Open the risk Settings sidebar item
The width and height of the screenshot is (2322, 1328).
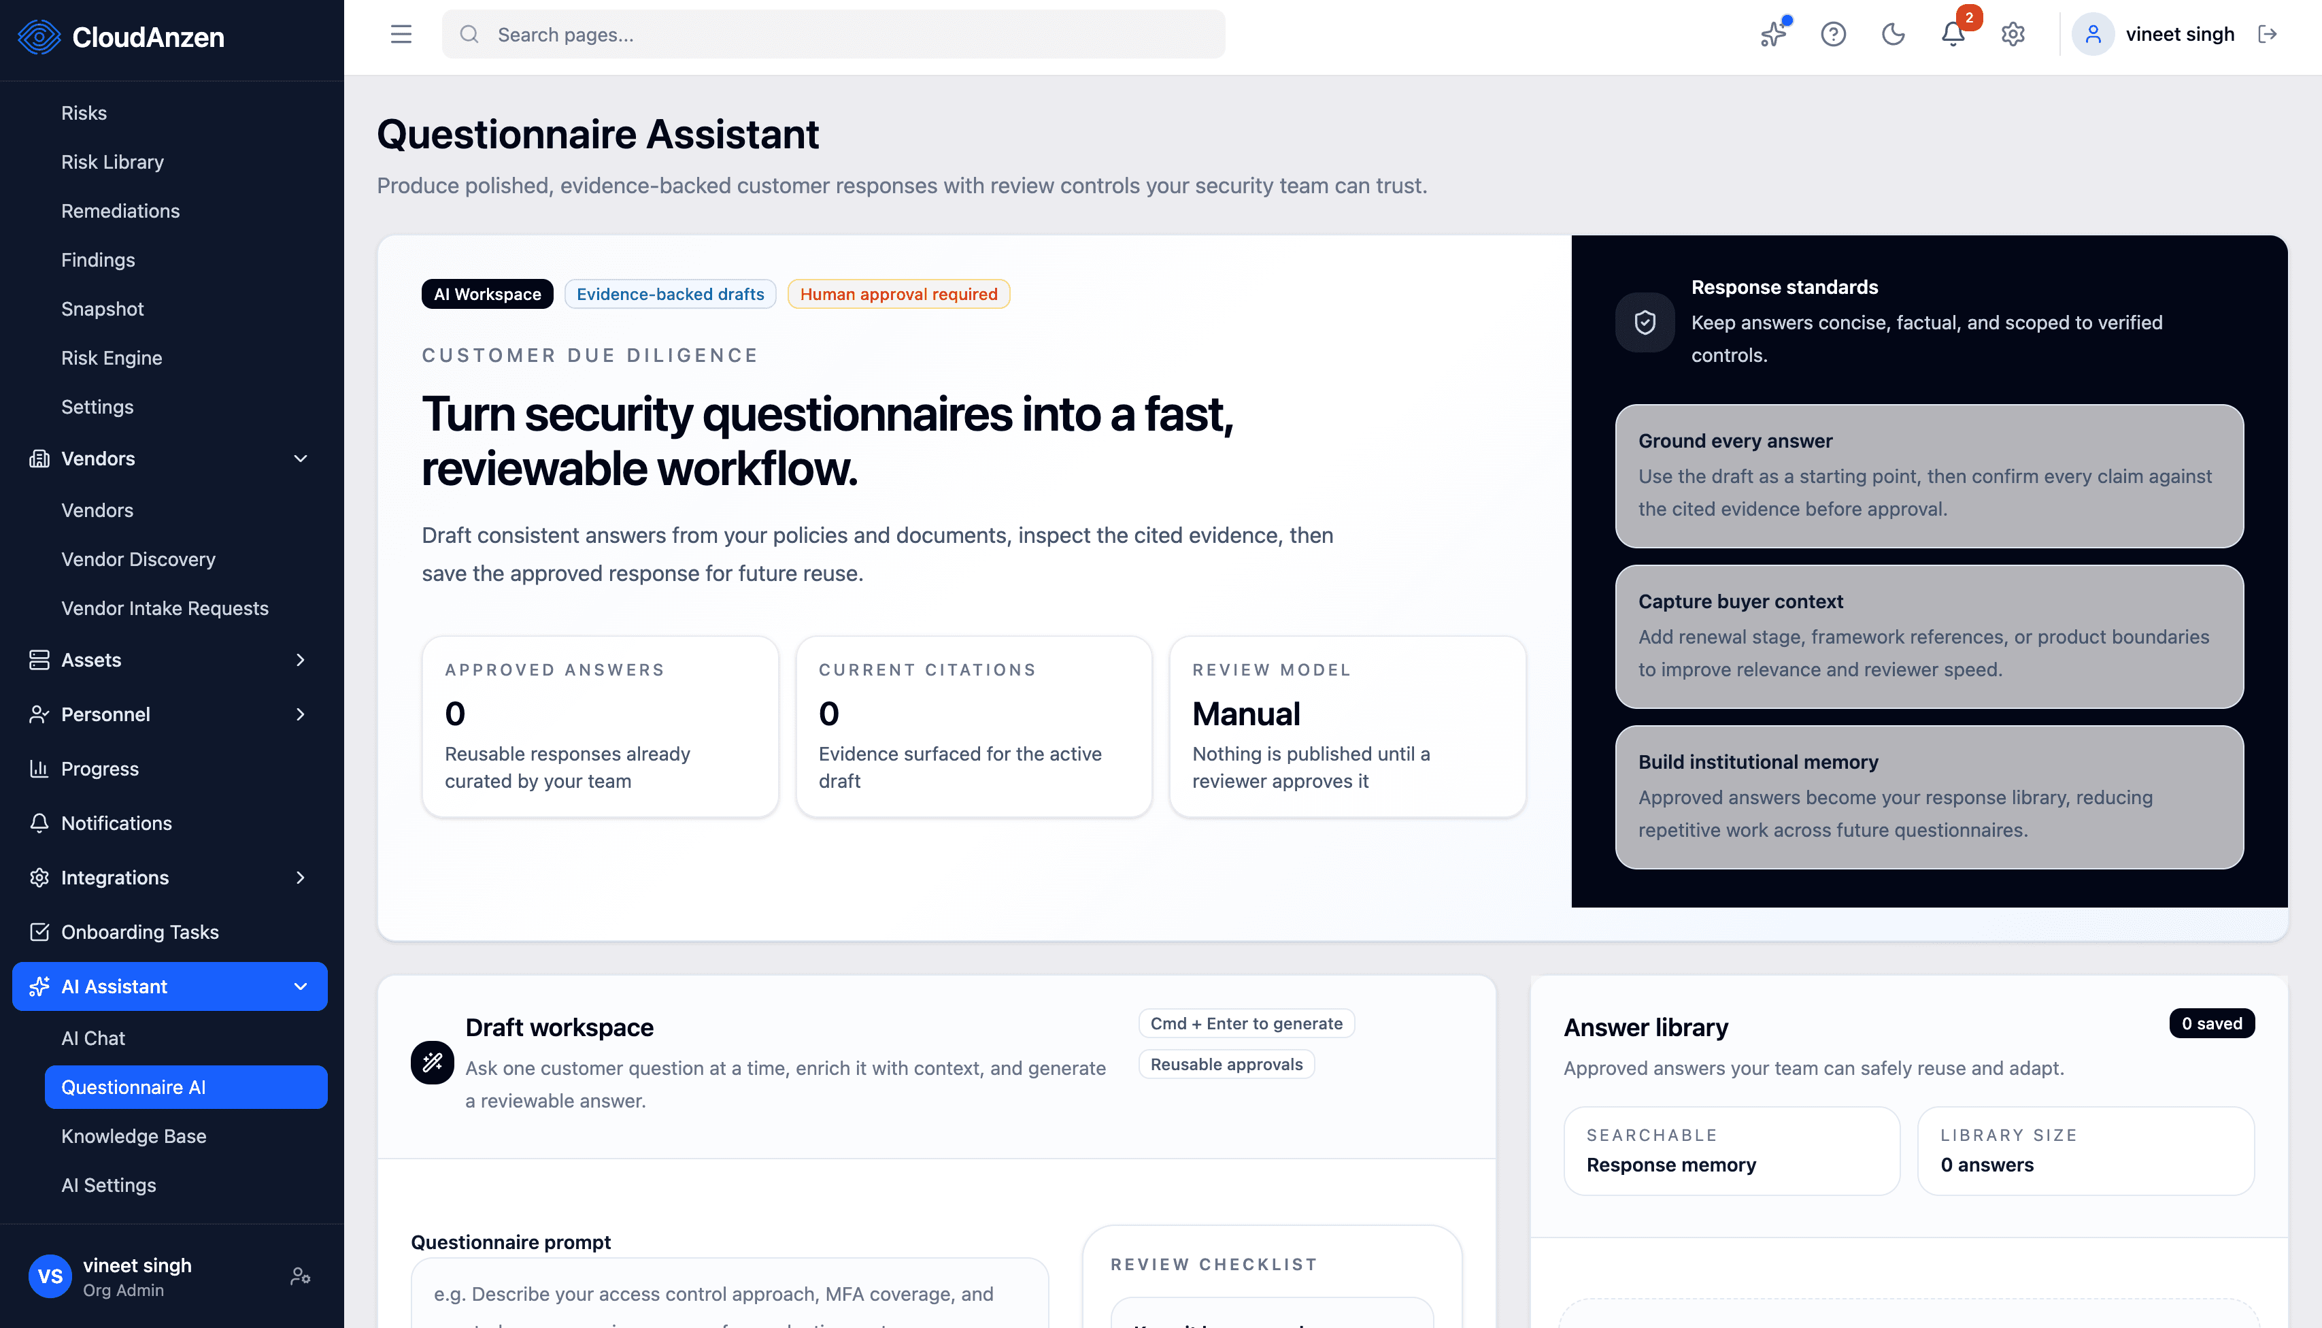tap(97, 407)
